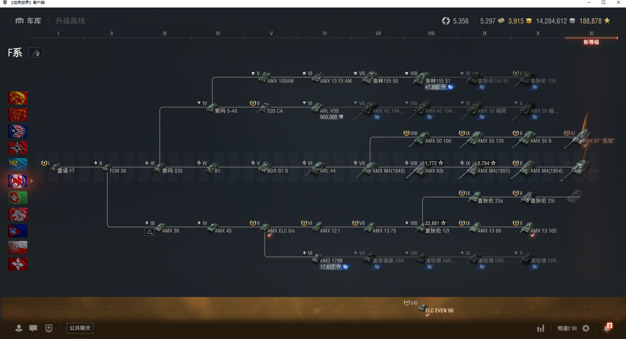Open the contacts person icon
This screenshot has width=626, height=339.
coord(19,328)
